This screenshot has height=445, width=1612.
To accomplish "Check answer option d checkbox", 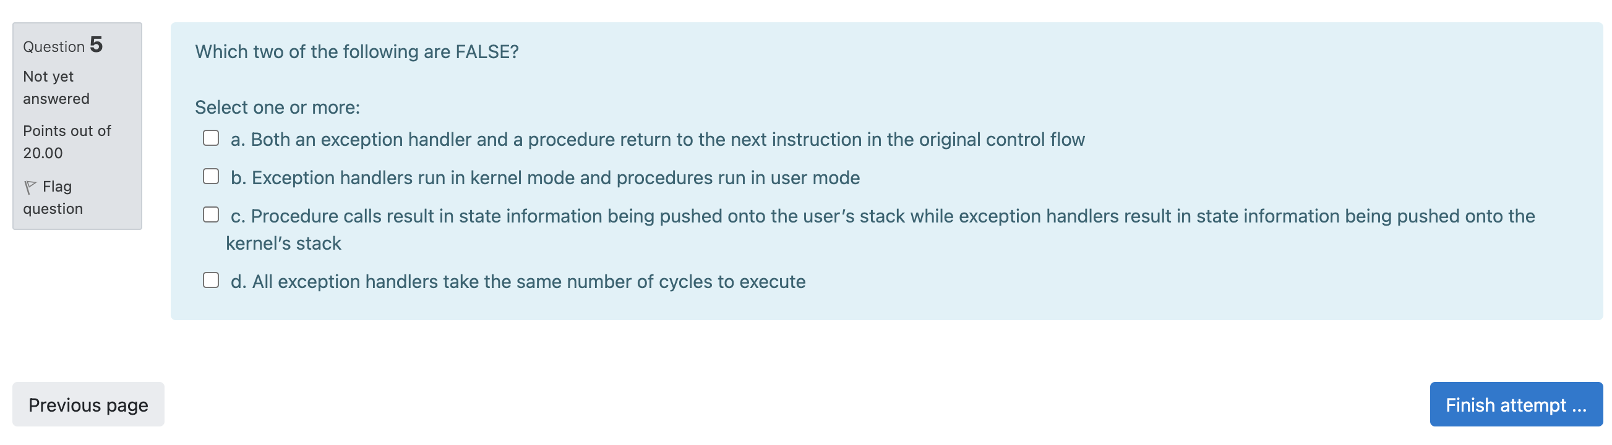I will 210,281.
